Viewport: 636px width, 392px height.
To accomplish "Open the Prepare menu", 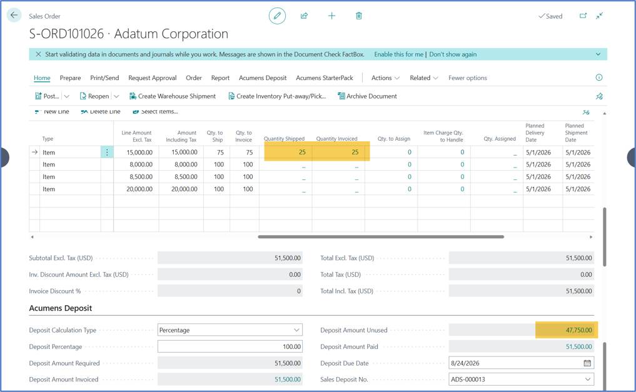I will tap(70, 78).
